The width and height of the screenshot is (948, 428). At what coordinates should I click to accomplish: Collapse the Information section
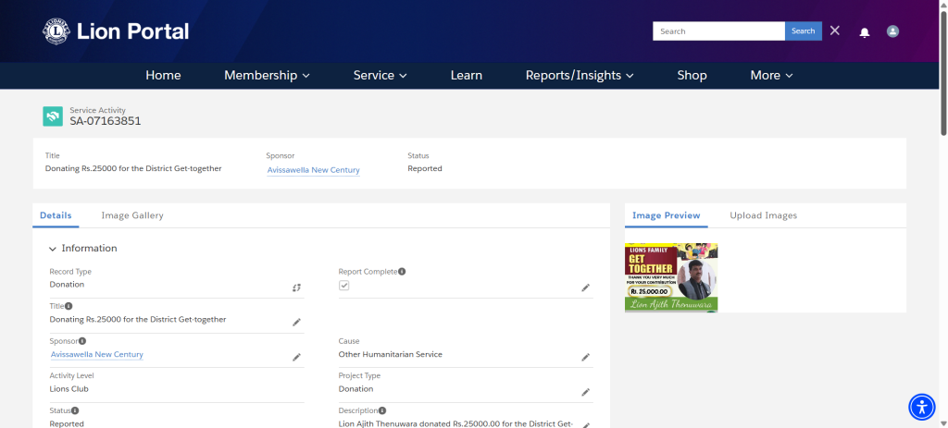(53, 249)
